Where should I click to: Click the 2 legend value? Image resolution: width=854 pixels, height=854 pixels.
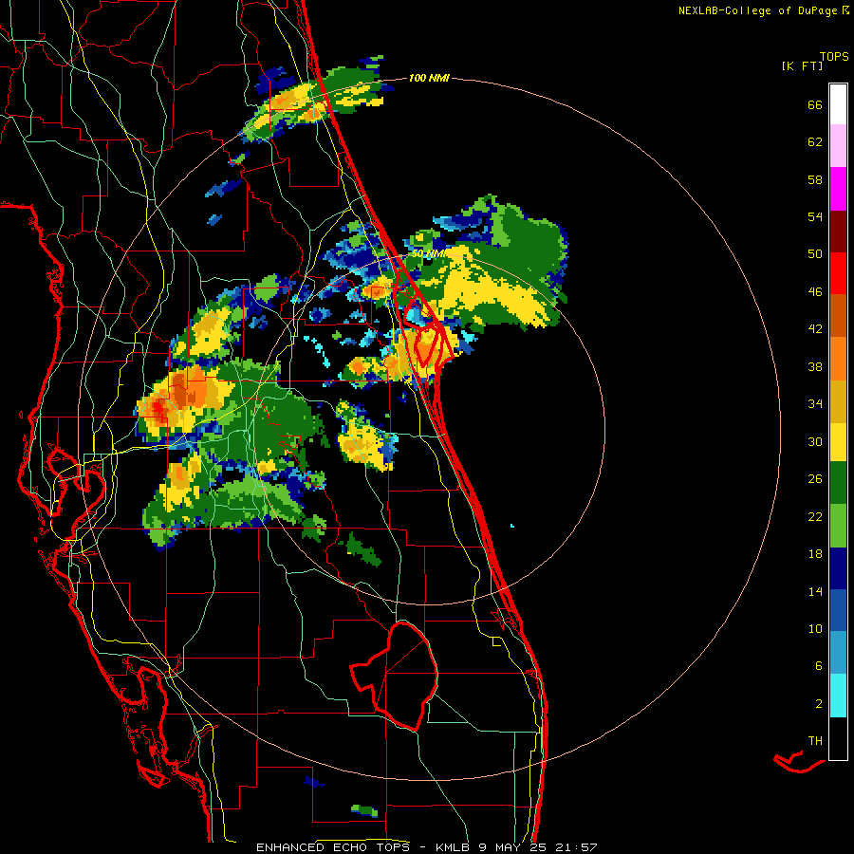(x=819, y=704)
